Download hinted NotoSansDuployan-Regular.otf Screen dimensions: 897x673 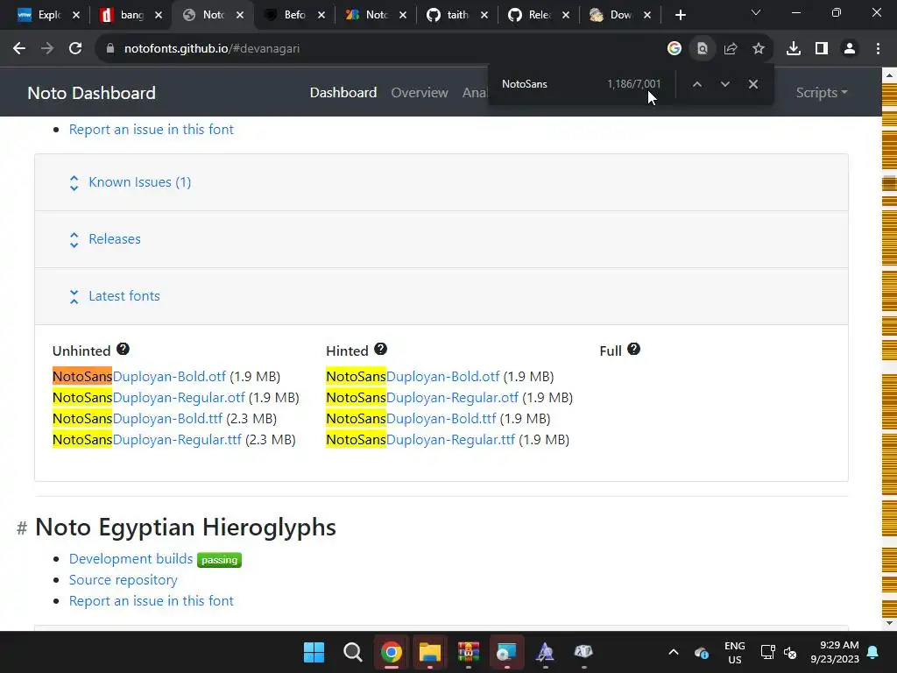click(x=422, y=398)
